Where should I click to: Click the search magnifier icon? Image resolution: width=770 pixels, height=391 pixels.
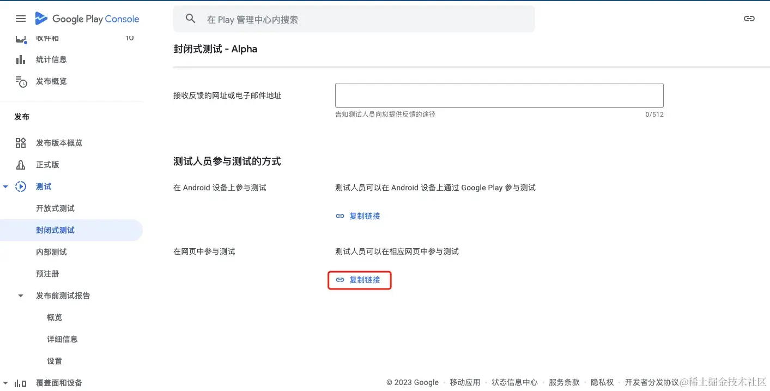(190, 19)
